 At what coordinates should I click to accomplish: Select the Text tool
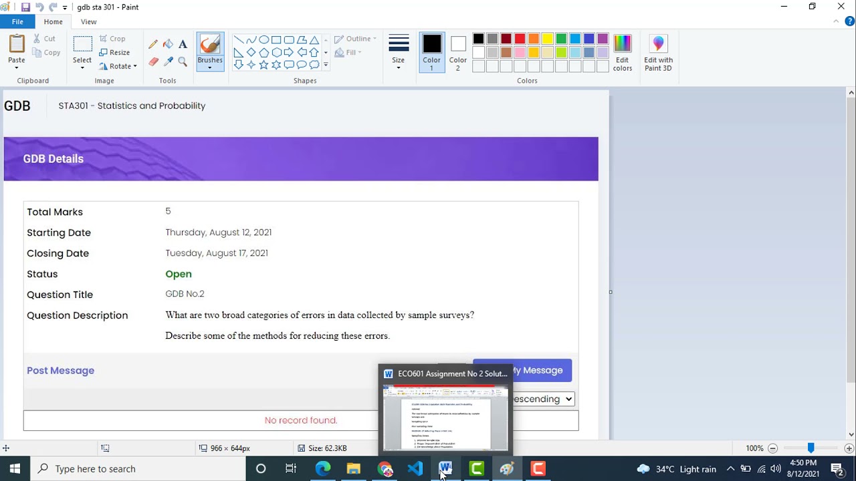point(183,44)
